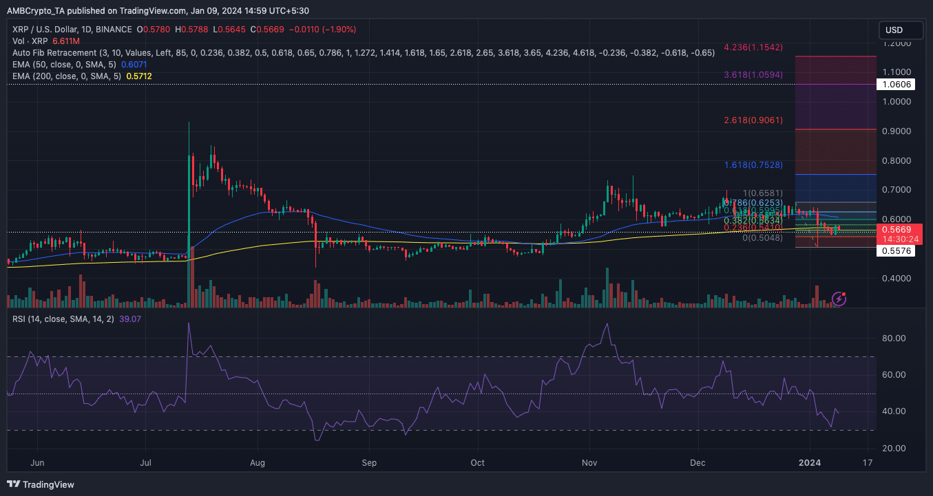
Task: Click Jul on the time axis
Action: click(x=146, y=463)
